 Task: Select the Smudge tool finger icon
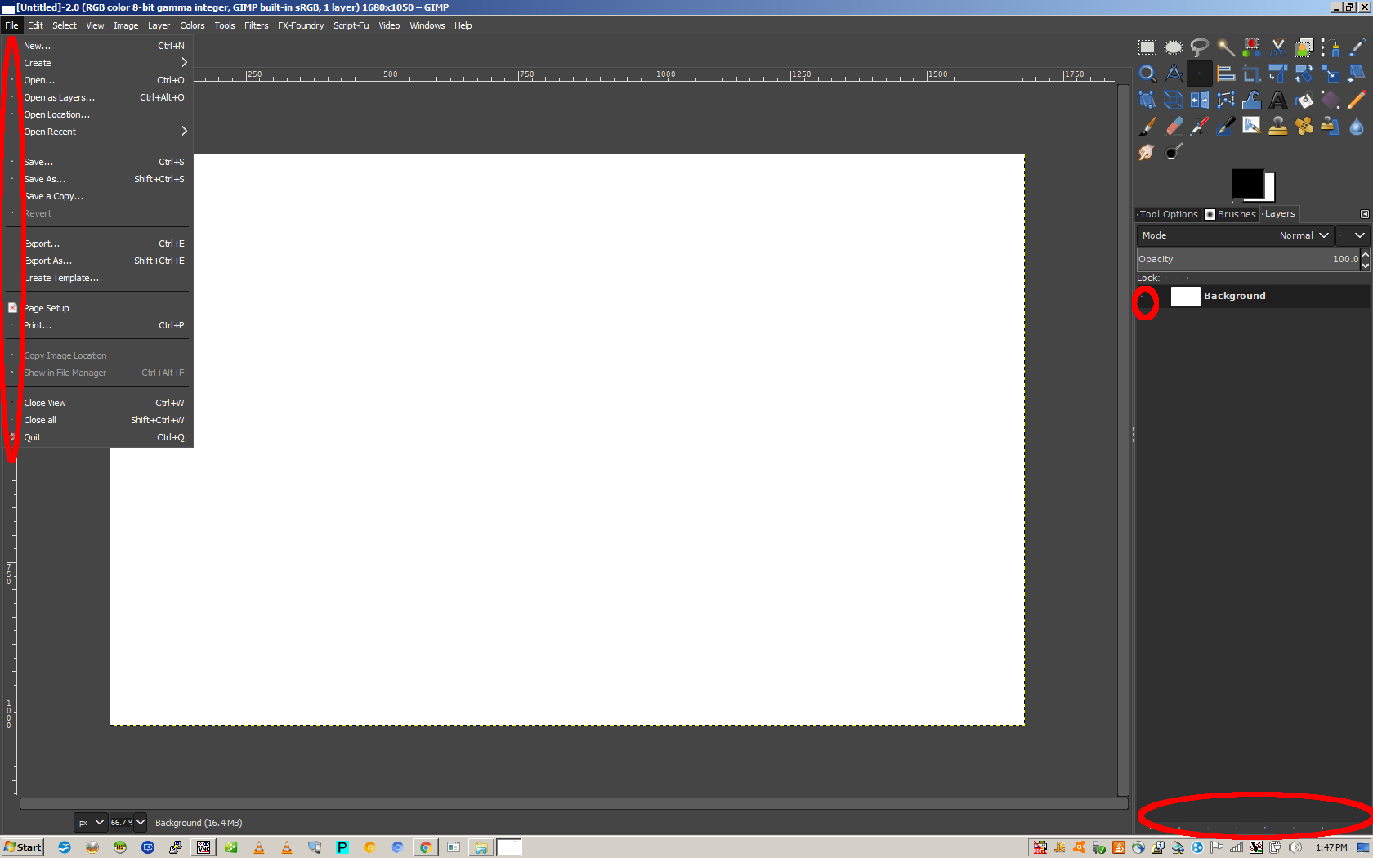point(1147,153)
